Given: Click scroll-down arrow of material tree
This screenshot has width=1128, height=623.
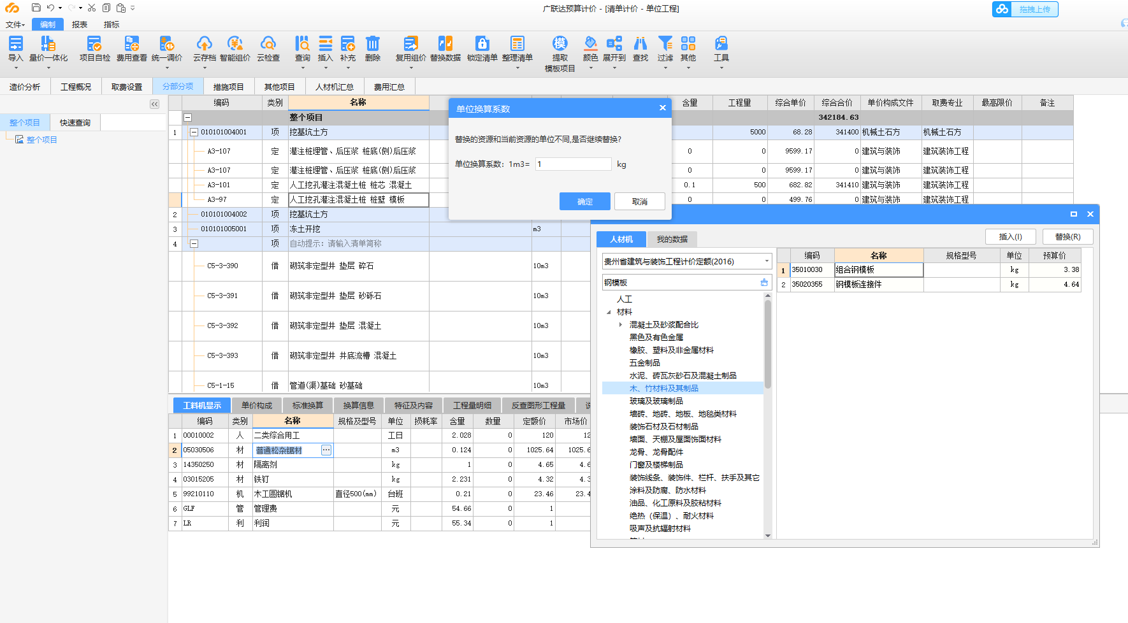Looking at the screenshot, I should [768, 535].
